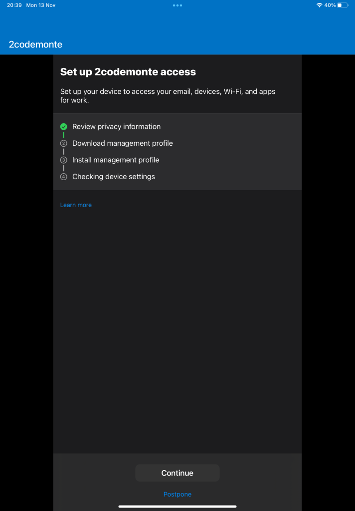Tap the 40% battery percentage
Image resolution: width=355 pixels, height=511 pixels.
click(x=330, y=5)
